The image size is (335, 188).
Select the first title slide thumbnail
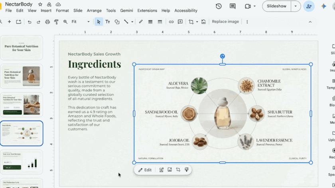[22, 47]
